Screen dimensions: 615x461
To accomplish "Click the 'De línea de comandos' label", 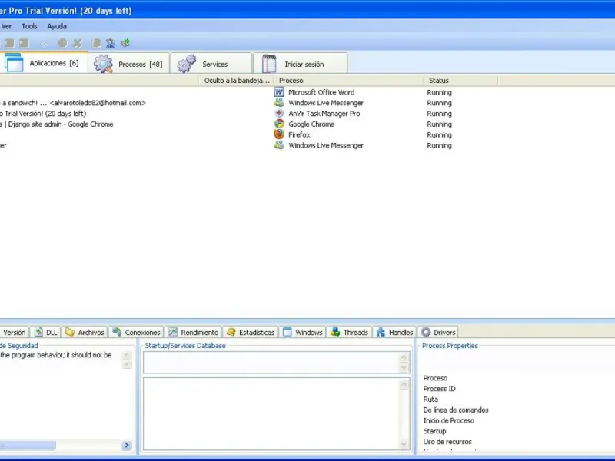I will tap(456, 410).
